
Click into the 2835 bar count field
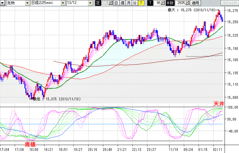coord(180,3)
